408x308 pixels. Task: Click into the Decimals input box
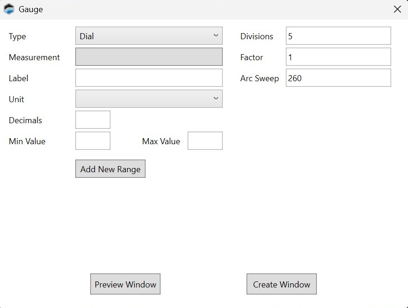point(93,120)
